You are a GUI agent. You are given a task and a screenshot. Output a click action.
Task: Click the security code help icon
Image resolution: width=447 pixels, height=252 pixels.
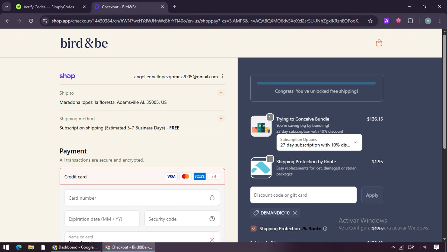[212, 219]
